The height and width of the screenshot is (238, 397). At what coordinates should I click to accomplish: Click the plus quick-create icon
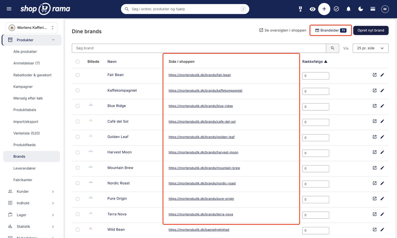324,9
